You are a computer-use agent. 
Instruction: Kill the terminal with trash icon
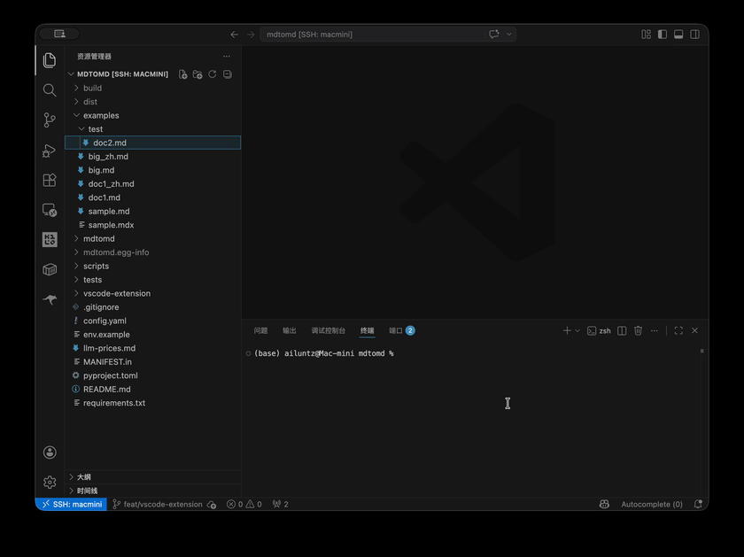(639, 330)
